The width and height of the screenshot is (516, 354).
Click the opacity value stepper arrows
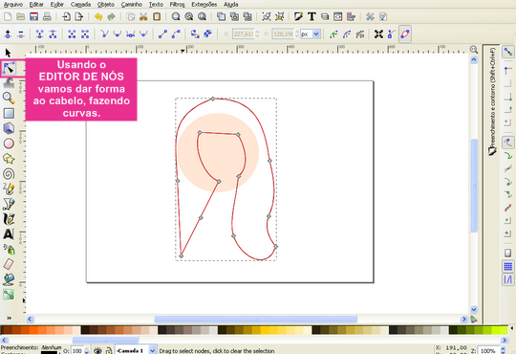click(x=87, y=351)
